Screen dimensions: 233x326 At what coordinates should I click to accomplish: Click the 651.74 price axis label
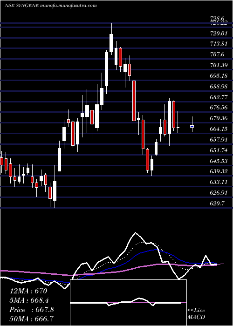pyautogui.click(x=219, y=150)
